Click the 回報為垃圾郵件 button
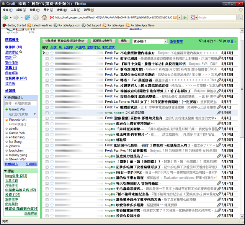Screen dimensions: 245x225 [x=103, y=41]
